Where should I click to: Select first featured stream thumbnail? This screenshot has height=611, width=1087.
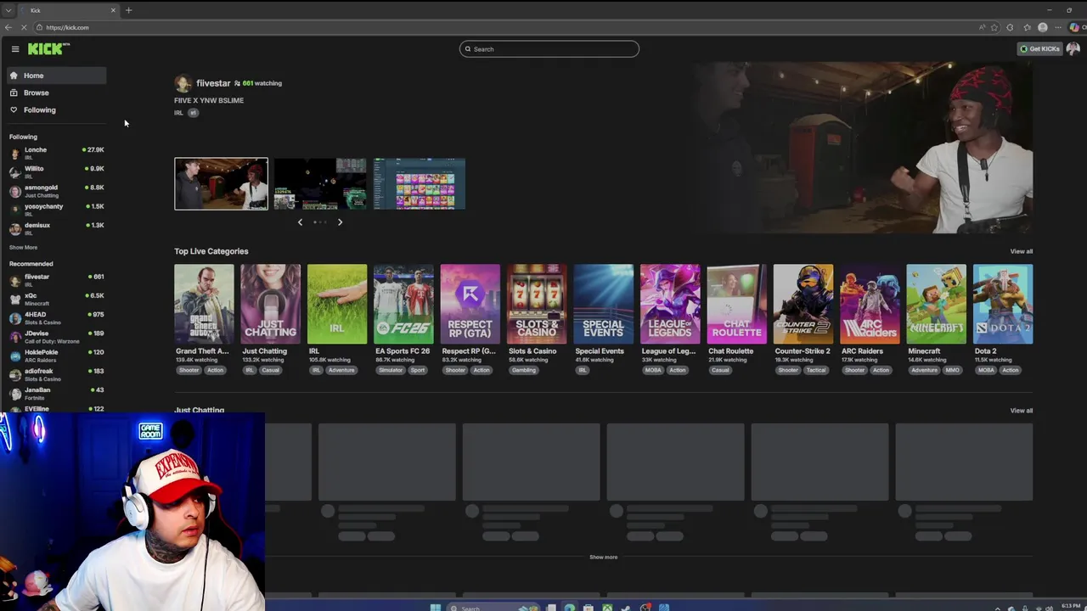click(221, 183)
